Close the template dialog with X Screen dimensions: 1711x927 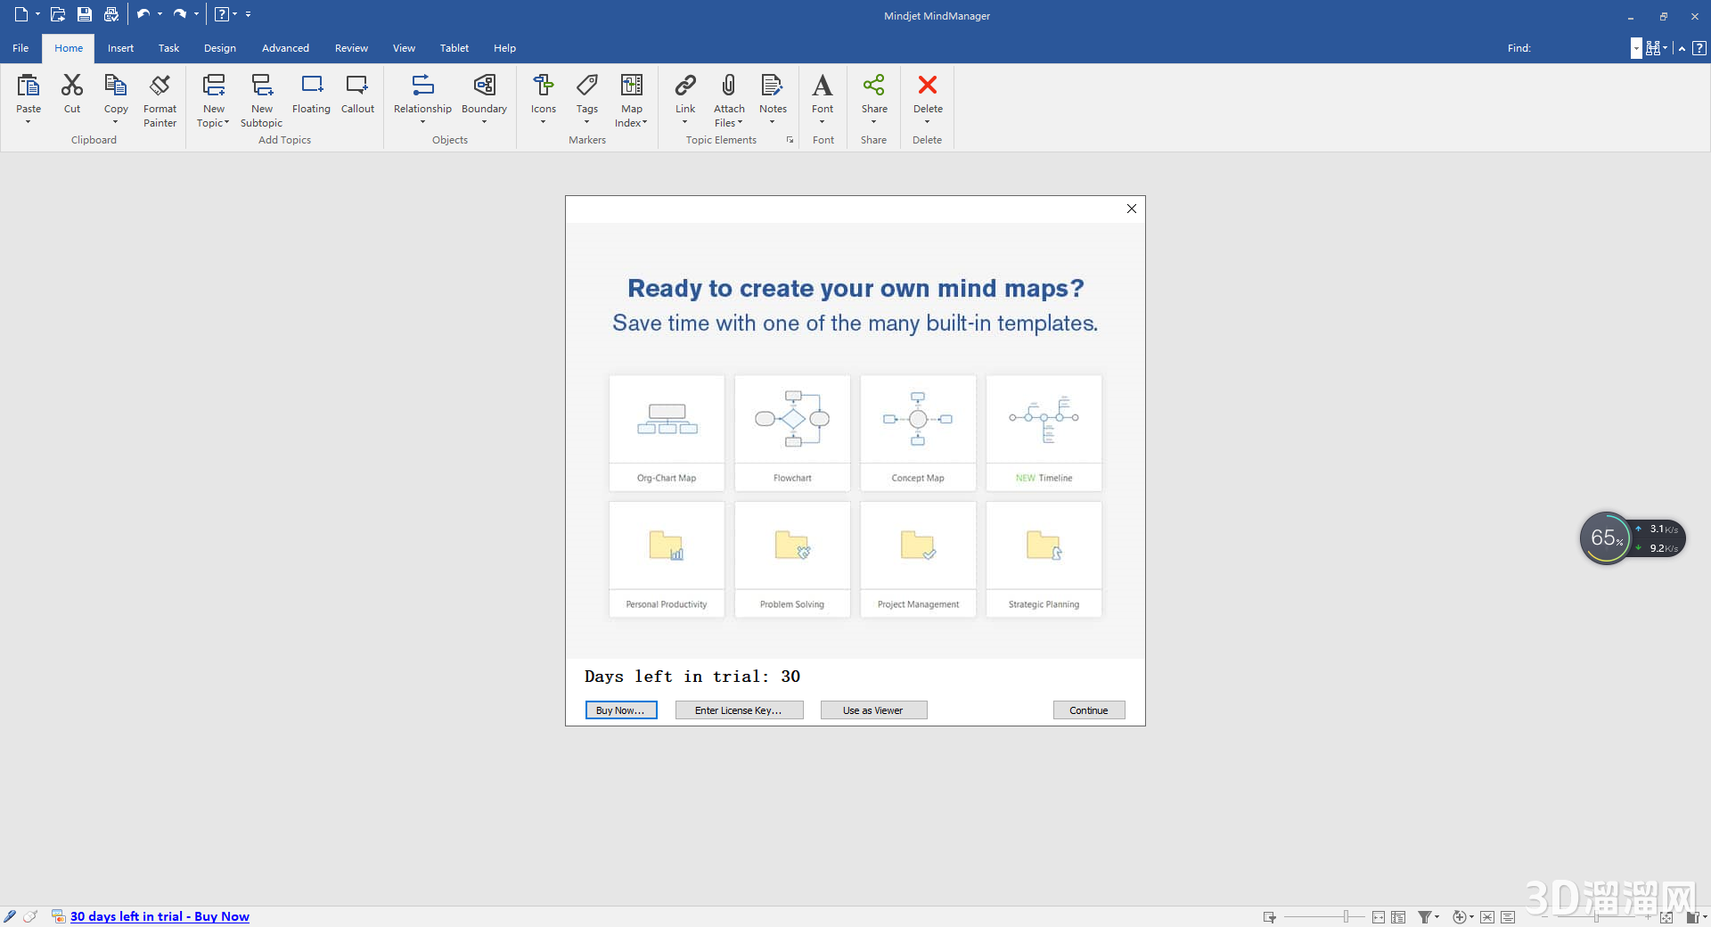1131,209
